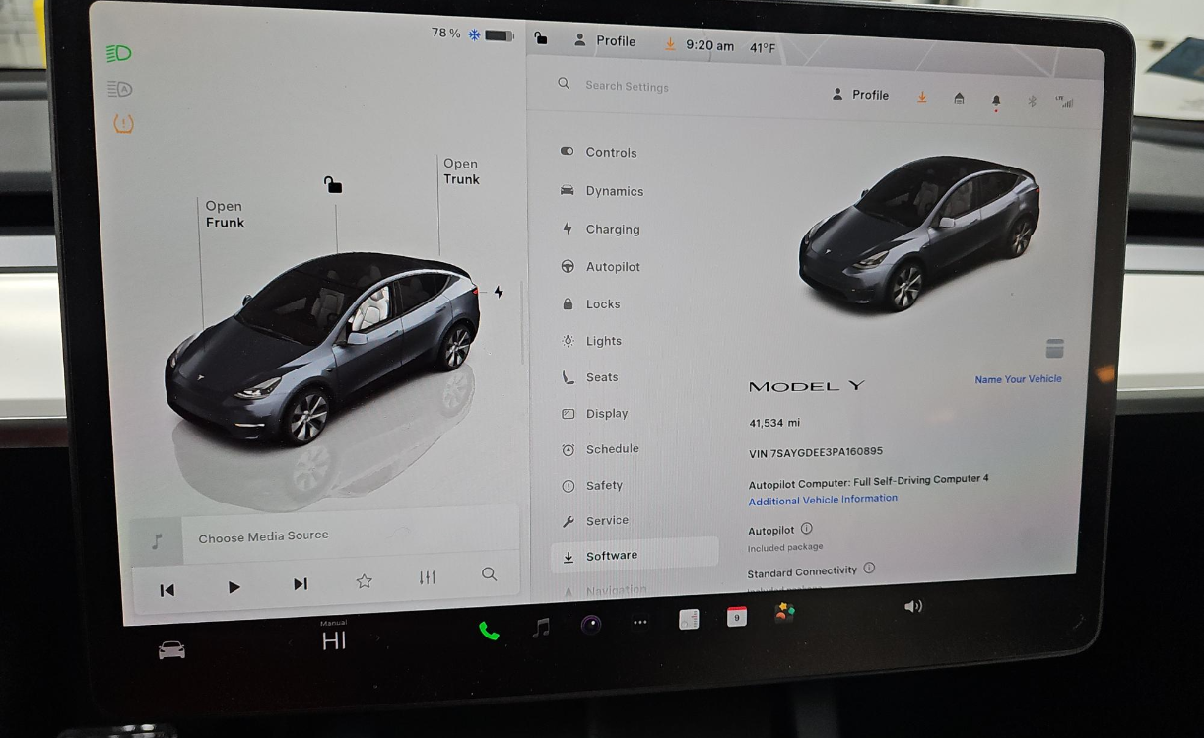The width and height of the screenshot is (1204, 738).
Task: Open the media equalizer settings icon
Action: point(427,578)
